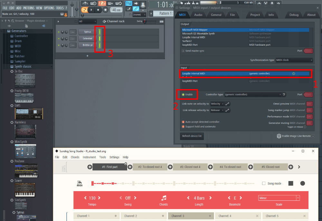Switch to the Audio settings tab
The width and height of the screenshot is (322, 221).
[x=198, y=14]
